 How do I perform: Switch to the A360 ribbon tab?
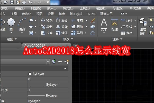point(91,14)
